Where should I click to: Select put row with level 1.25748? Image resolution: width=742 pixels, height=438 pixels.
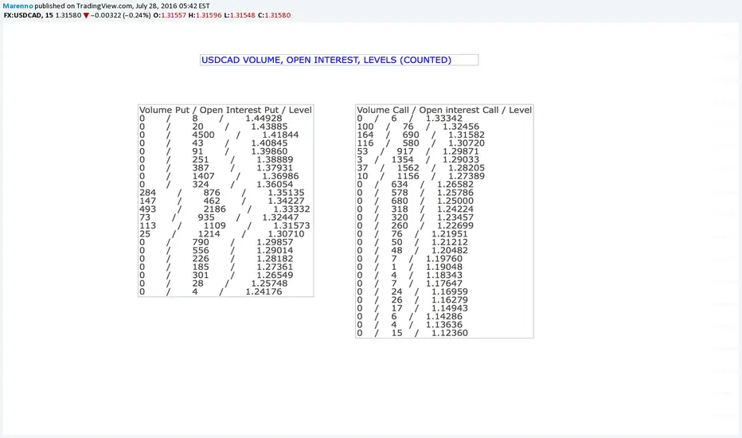[x=213, y=284]
